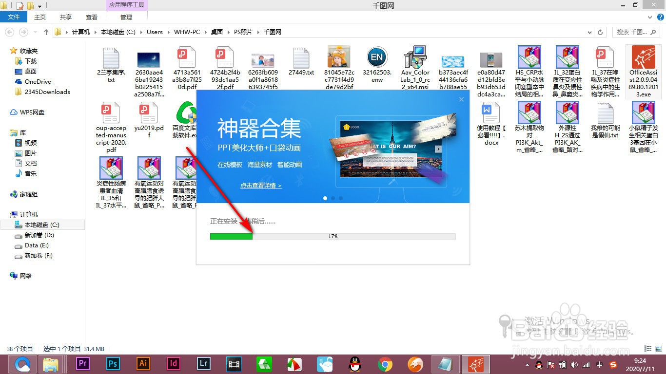Select the 小鼠精子发生相关蛋白 document file
Viewport: 666px width, 374px height.
point(644,128)
